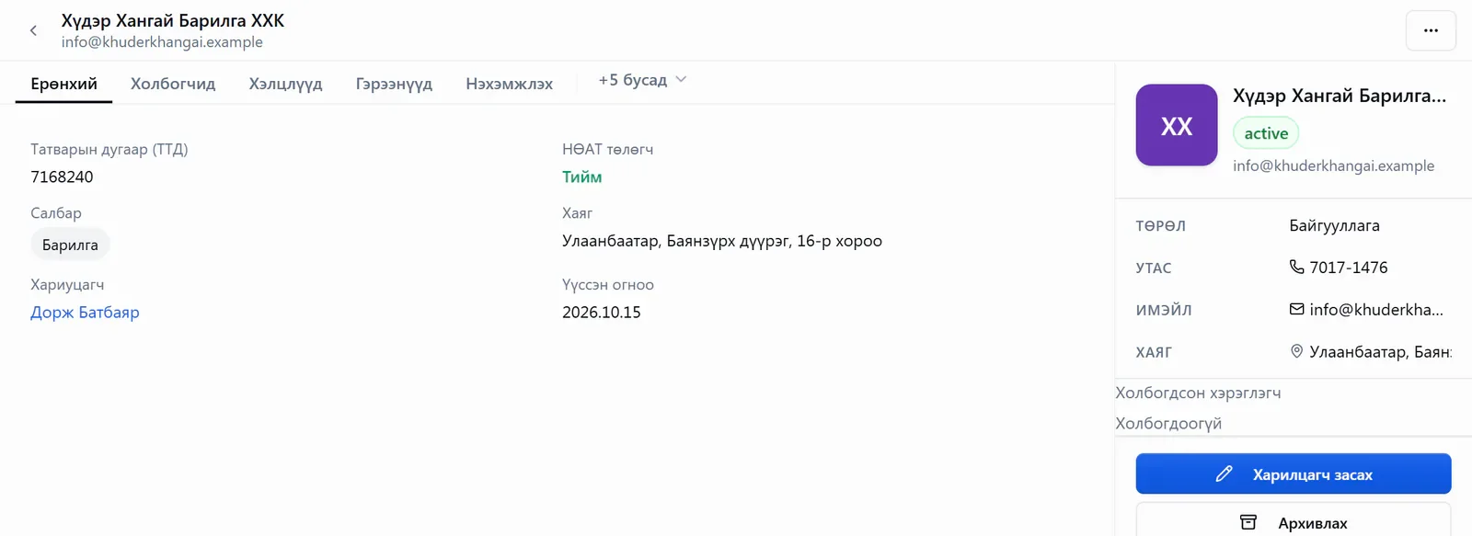The width and height of the screenshot is (1472, 536).
Task: Click the Үүссэн огноо label
Action: [x=608, y=285]
